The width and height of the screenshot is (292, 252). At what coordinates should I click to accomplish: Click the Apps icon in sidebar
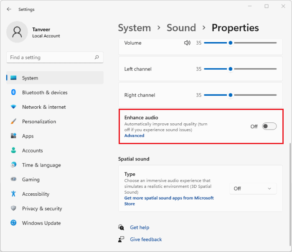pos(13,136)
